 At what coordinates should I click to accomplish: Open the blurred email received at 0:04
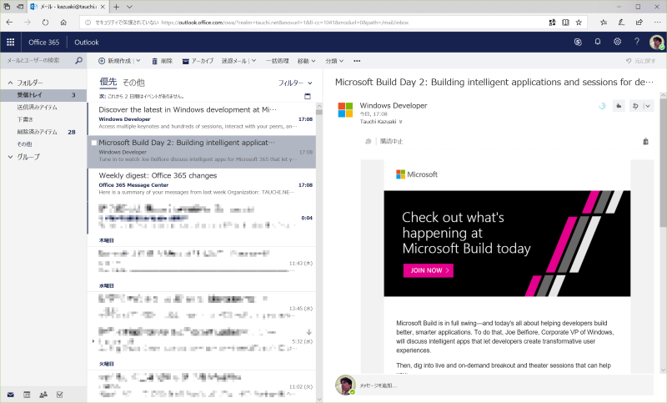(202, 218)
